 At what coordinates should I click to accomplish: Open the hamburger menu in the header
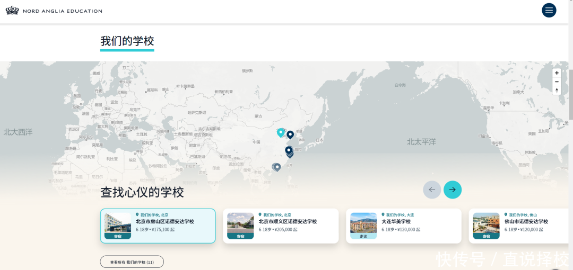click(x=549, y=11)
